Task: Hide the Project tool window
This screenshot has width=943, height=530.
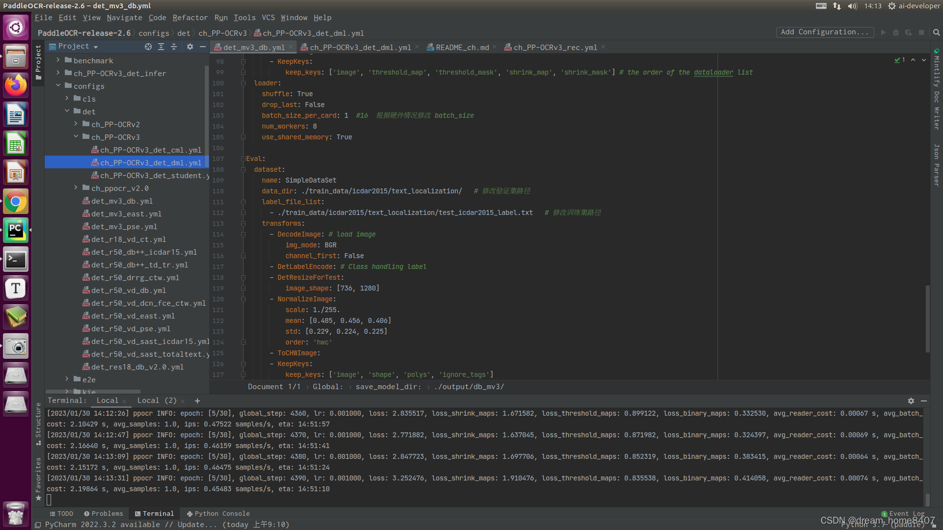Action: (203, 47)
